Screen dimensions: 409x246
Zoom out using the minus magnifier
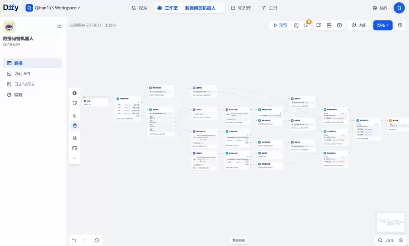point(380,241)
